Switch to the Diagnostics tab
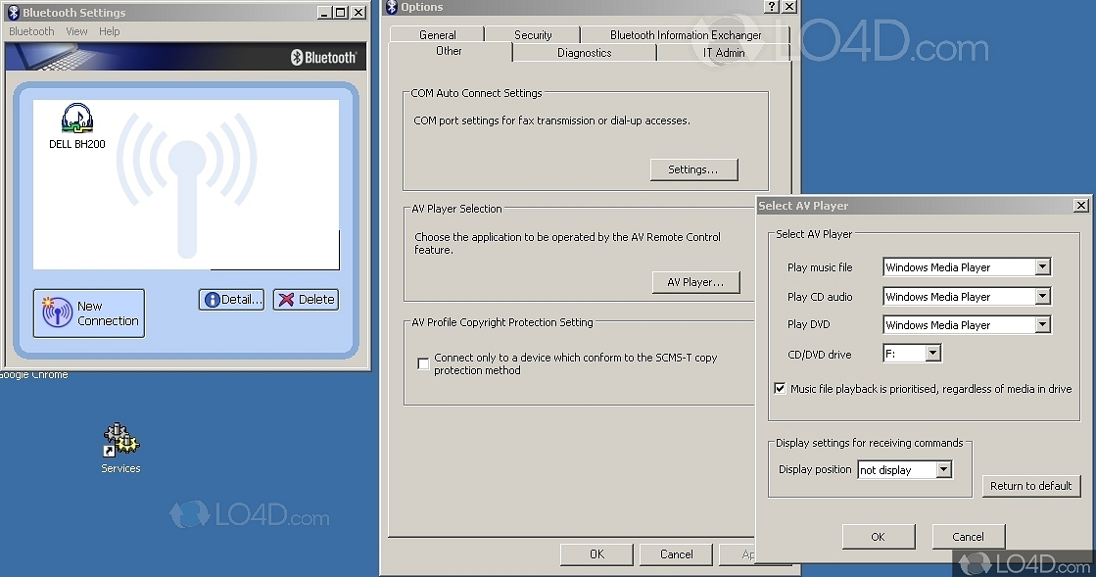The image size is (1096, 577). pos(585,53)
